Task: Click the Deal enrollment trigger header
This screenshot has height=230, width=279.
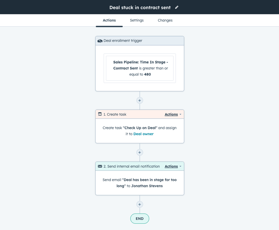Action: point(139,41)
